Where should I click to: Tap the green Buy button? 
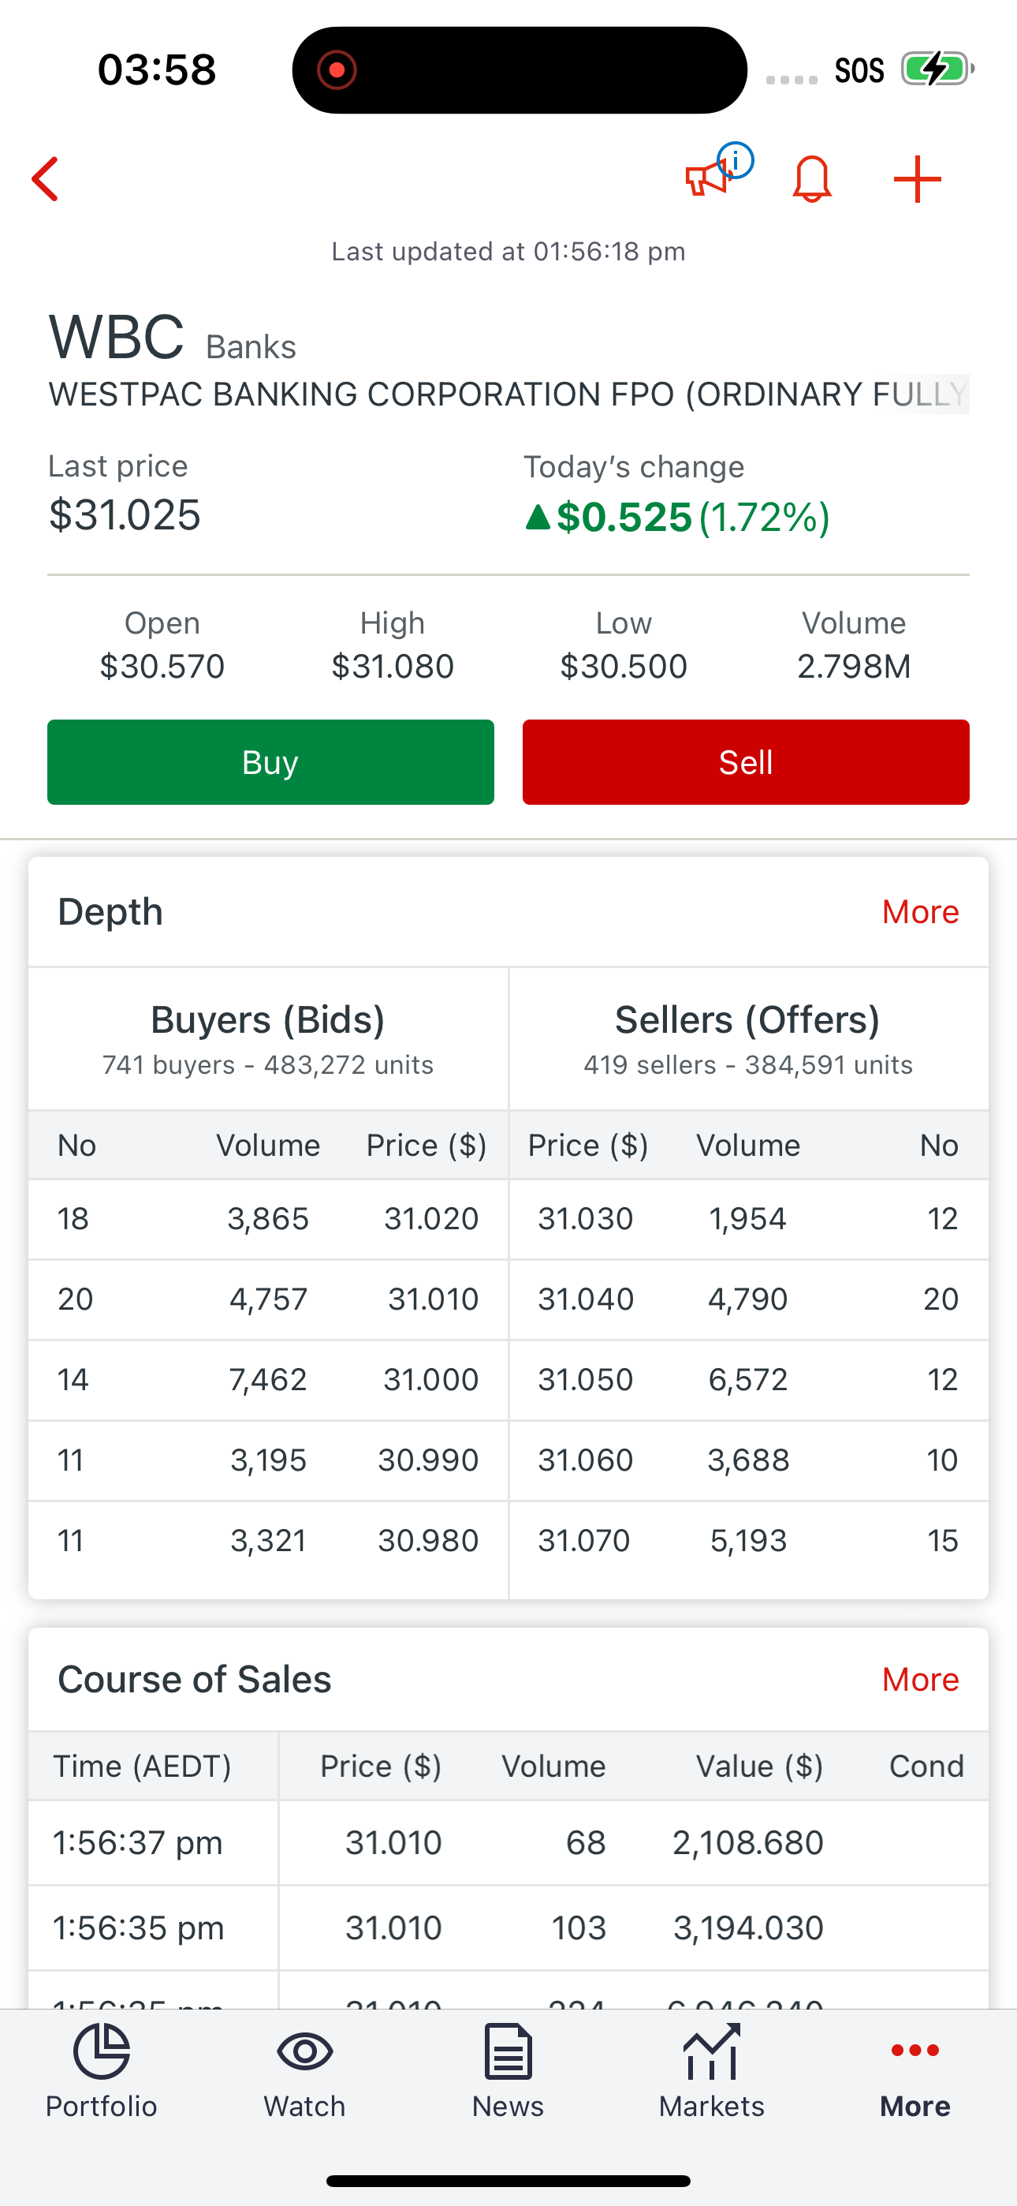[270, 762]
